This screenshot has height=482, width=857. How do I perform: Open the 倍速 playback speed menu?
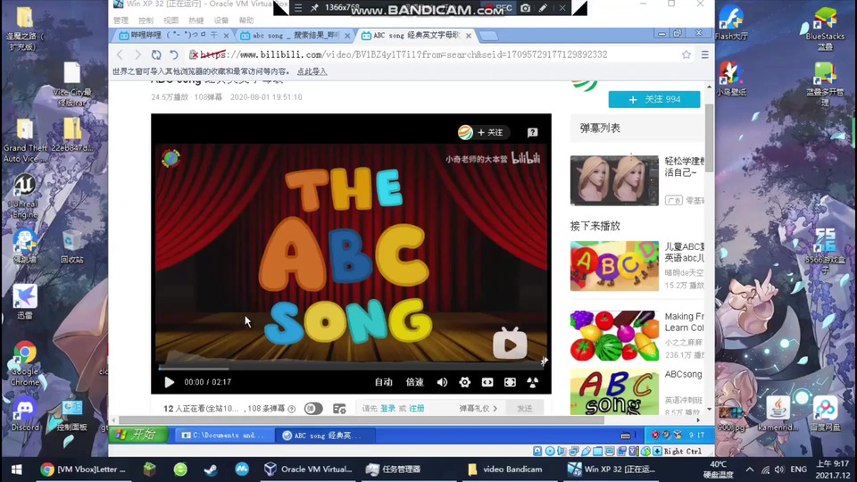[415, 382]
